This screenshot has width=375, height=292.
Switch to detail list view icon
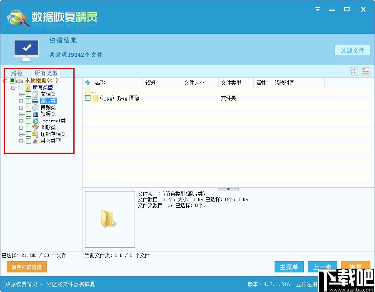(366, 71)
